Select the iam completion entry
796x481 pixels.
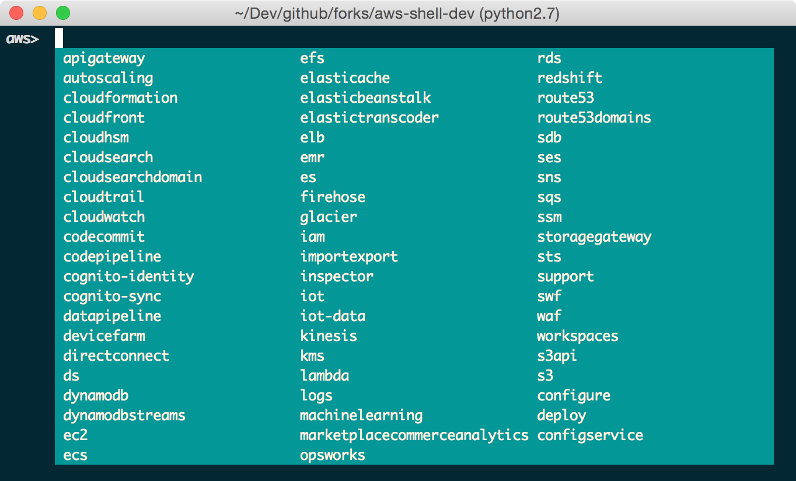pos(312,237)
